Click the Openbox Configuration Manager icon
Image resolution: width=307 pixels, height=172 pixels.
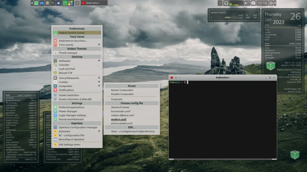pyautogui.click(x=55, y=127)
